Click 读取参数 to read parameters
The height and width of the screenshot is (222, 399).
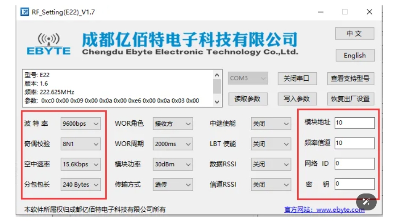pyautogui.click(x=247, y=99)
